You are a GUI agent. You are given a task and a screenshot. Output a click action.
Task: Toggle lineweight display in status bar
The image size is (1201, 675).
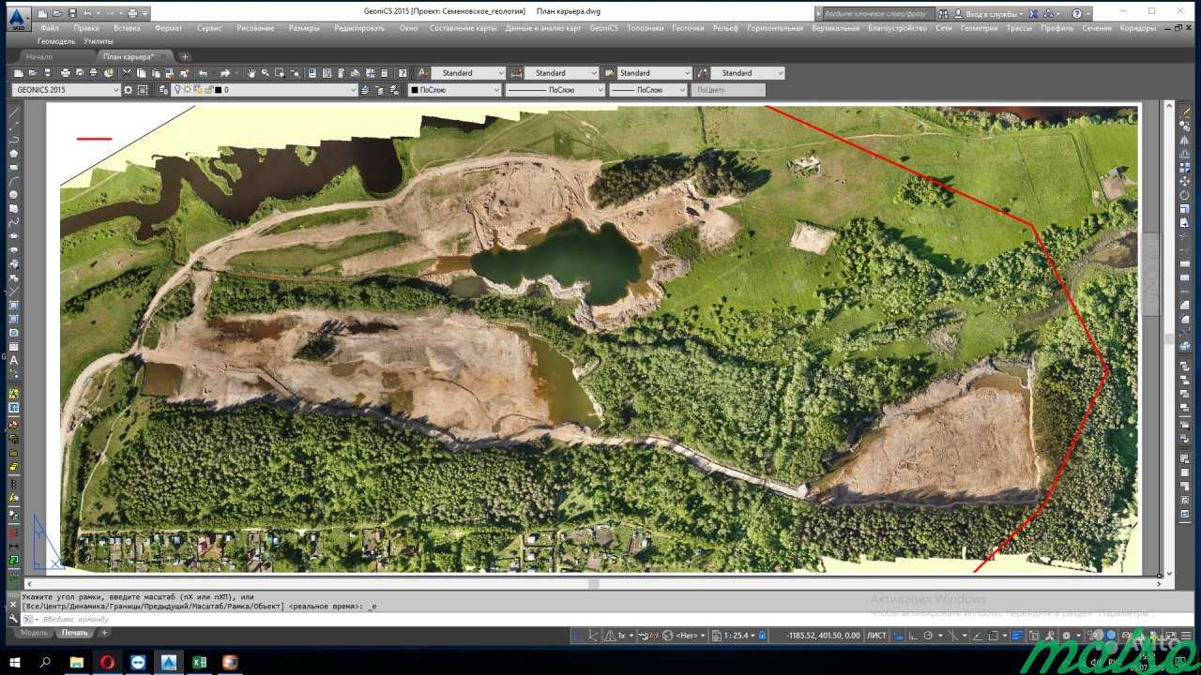pyautogui.click(x=1016, y=636)
